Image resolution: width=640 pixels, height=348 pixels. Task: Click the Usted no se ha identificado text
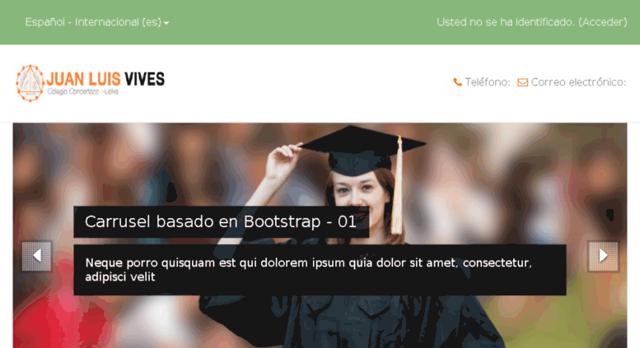505,22
